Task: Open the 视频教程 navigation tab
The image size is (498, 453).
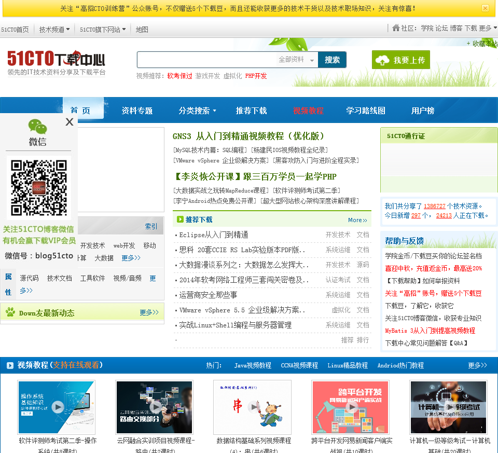Action: (x=308, y=111)
